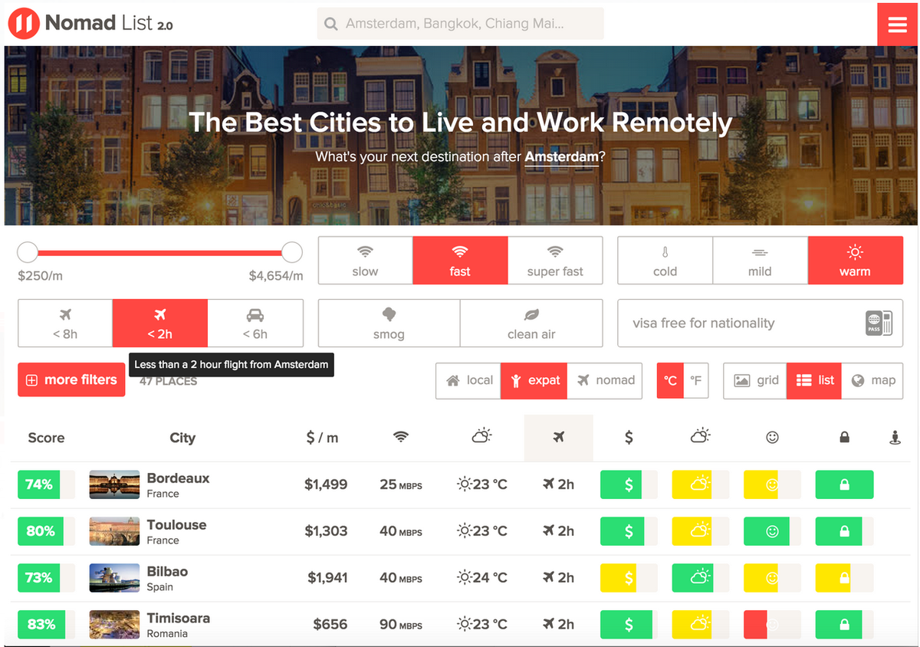Click the 47 PLACES count text
The width and height of the screenshot is (920, 647).
click(168, 381)
